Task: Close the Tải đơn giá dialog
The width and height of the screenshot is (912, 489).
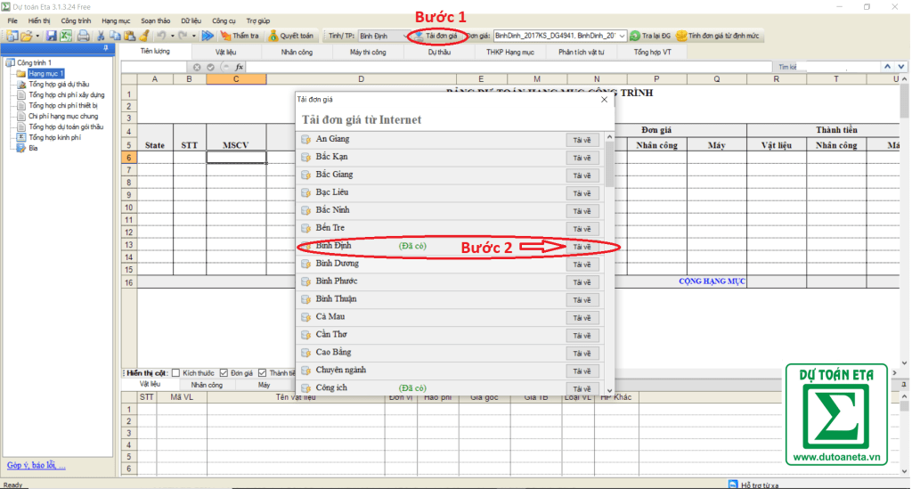Action: click(605, 100)
